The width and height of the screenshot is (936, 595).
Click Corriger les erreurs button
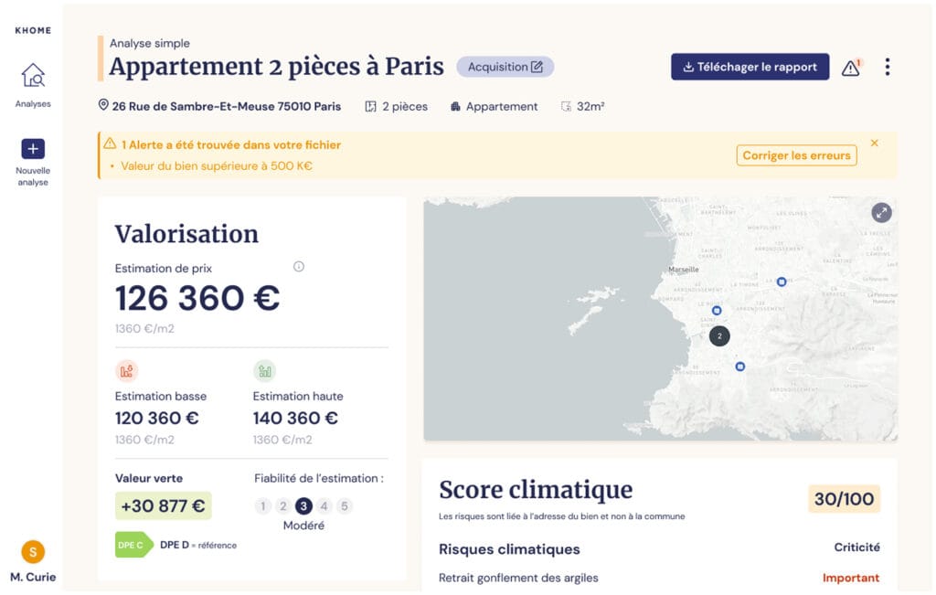(x=796, y=155)
